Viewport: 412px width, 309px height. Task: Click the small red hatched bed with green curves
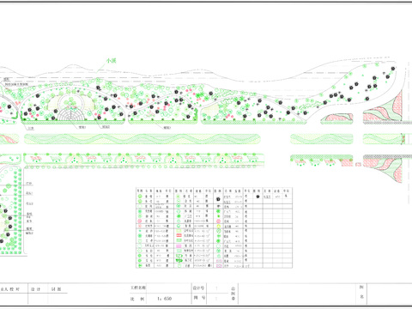[x=336, y=118]
